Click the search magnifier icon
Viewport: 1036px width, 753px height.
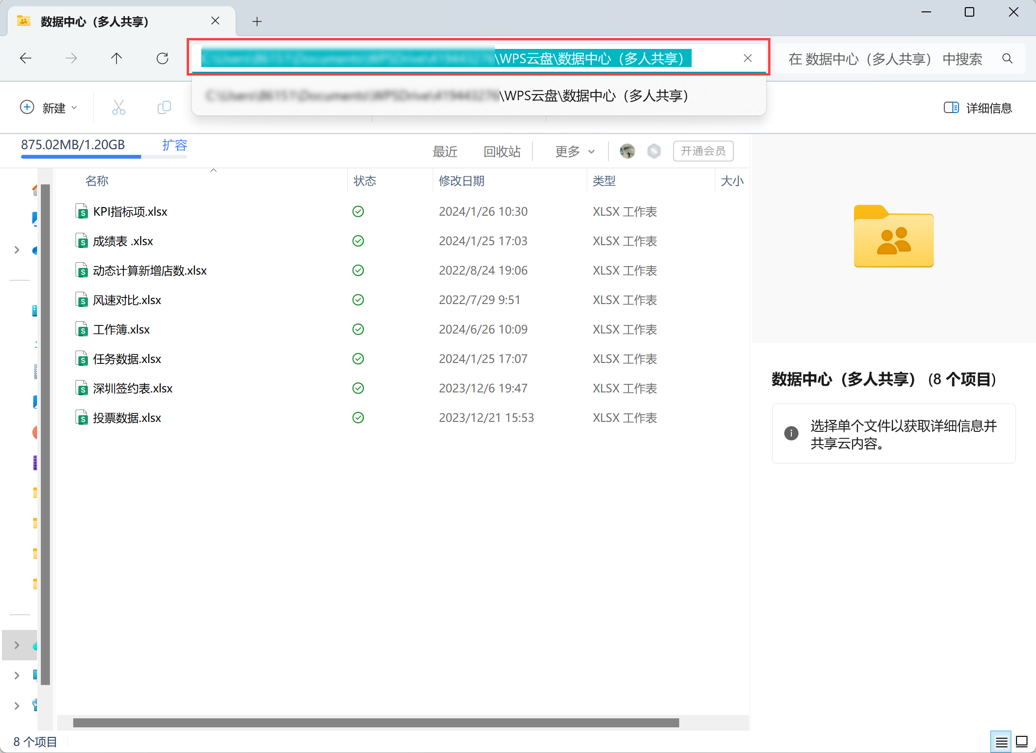tap(1007, 59)
